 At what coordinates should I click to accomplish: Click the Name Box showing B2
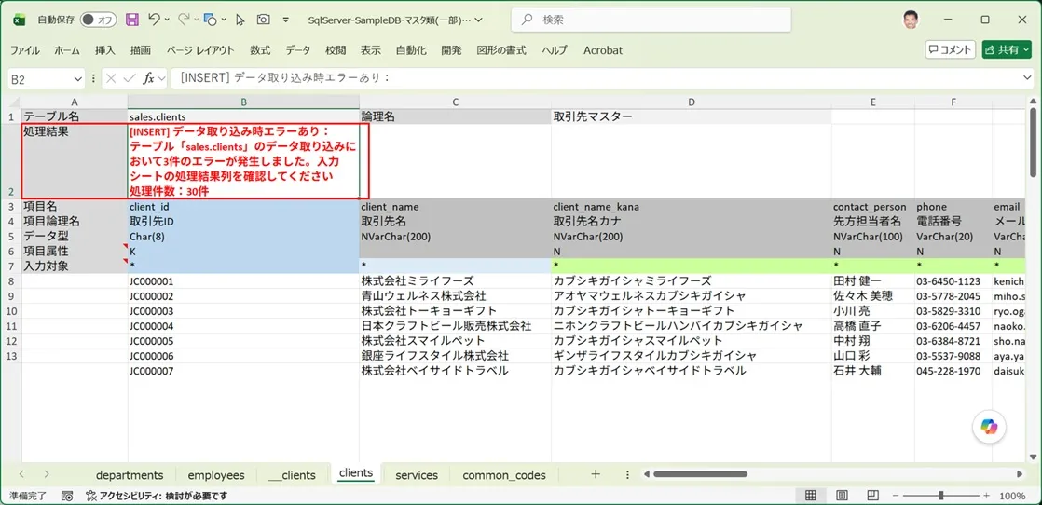click(38, 79)
